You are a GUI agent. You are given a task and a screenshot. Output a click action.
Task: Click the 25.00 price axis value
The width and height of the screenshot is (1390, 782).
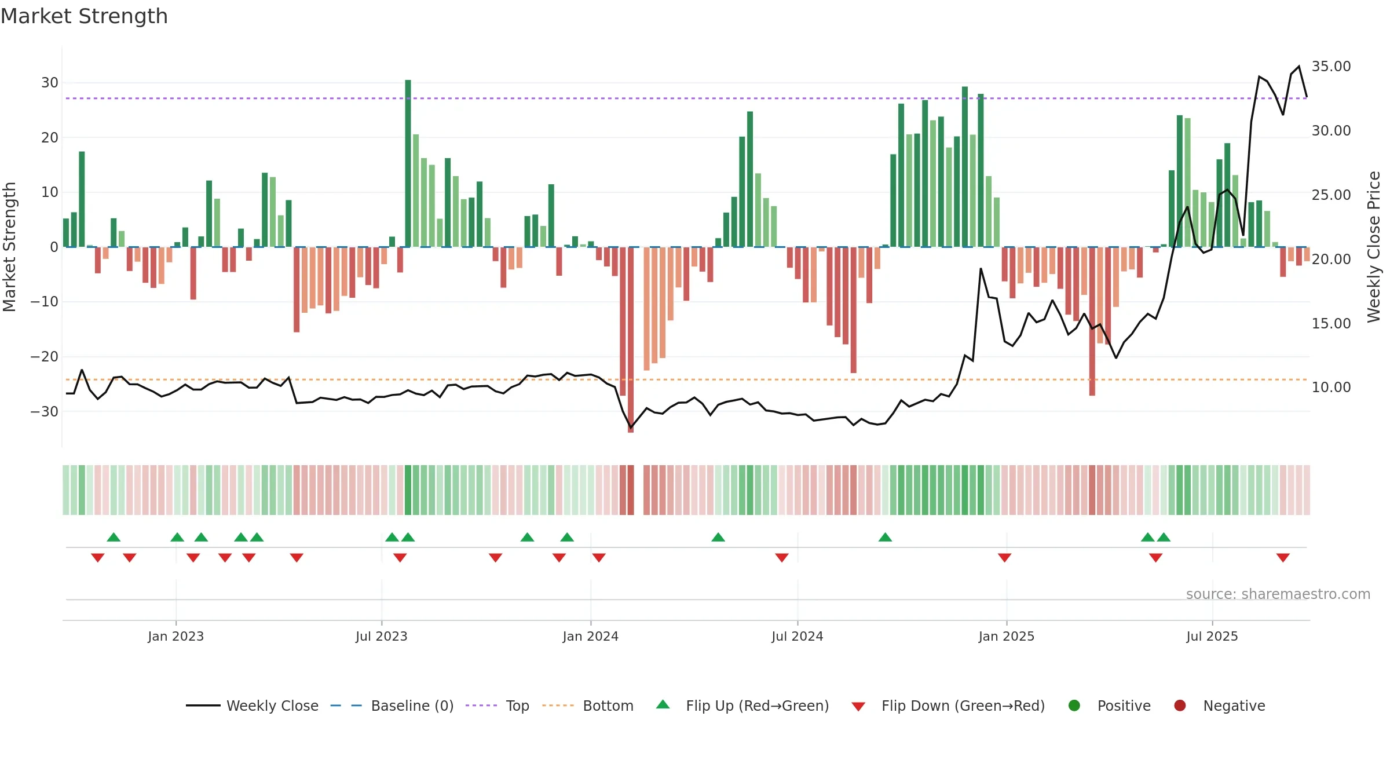point(1331,195)
